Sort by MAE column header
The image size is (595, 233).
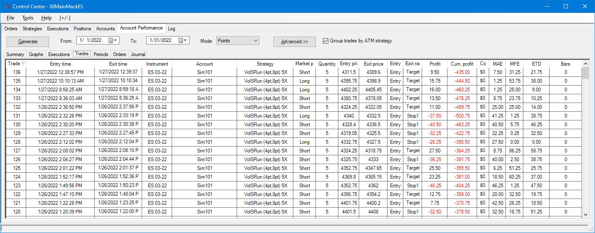pos(497,64)
